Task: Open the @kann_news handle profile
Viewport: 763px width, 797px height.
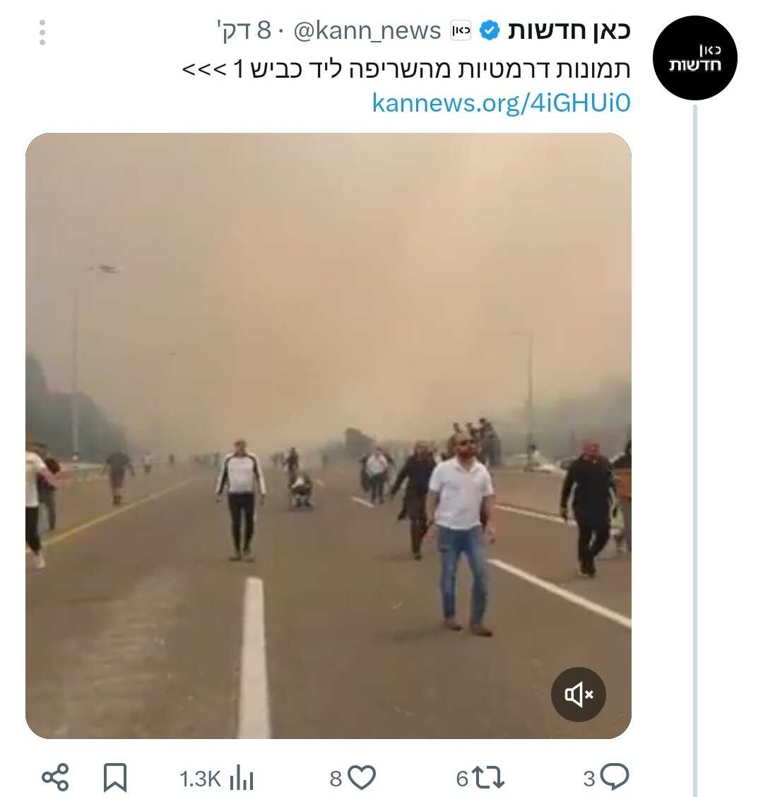Action: [x=367, y=31]
